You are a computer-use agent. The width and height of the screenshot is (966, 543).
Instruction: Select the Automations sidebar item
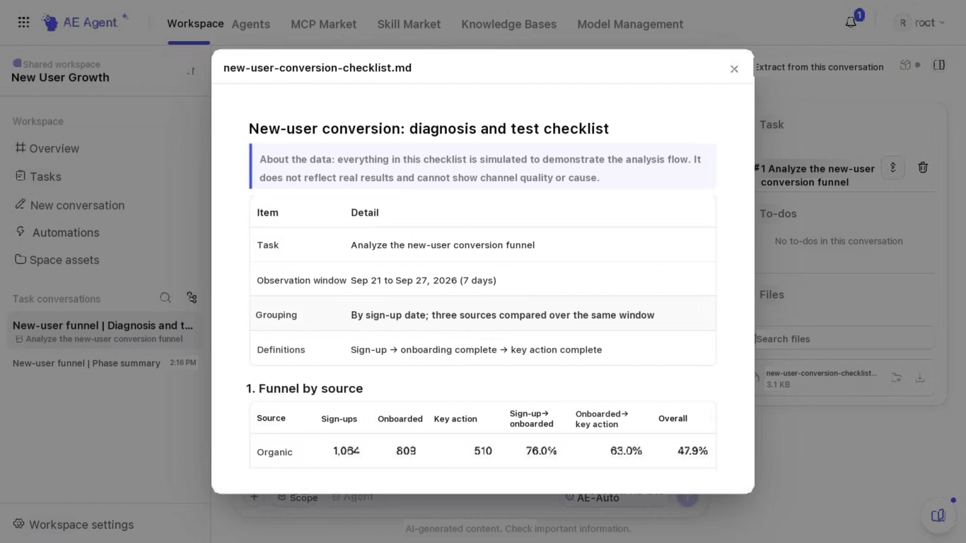pyautogui.click(x=65, y=232)
